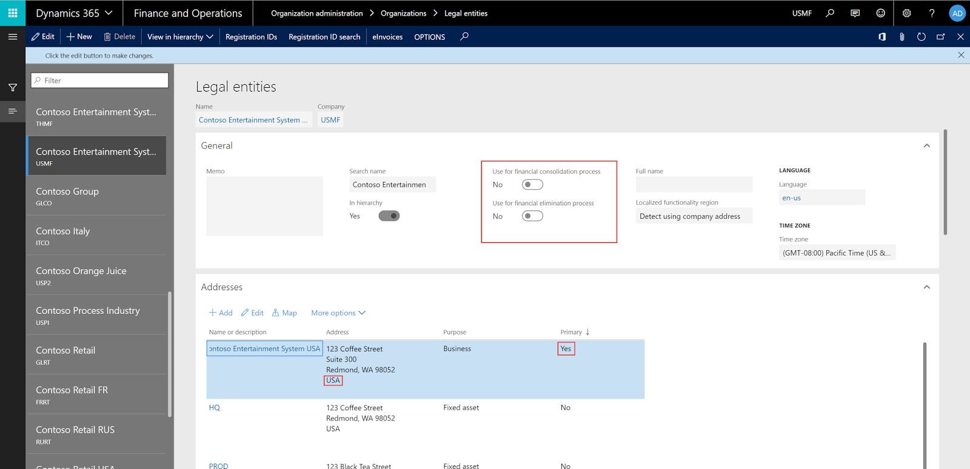
Task: Click the list view icon in sidebar
Action: pos(13,111)
